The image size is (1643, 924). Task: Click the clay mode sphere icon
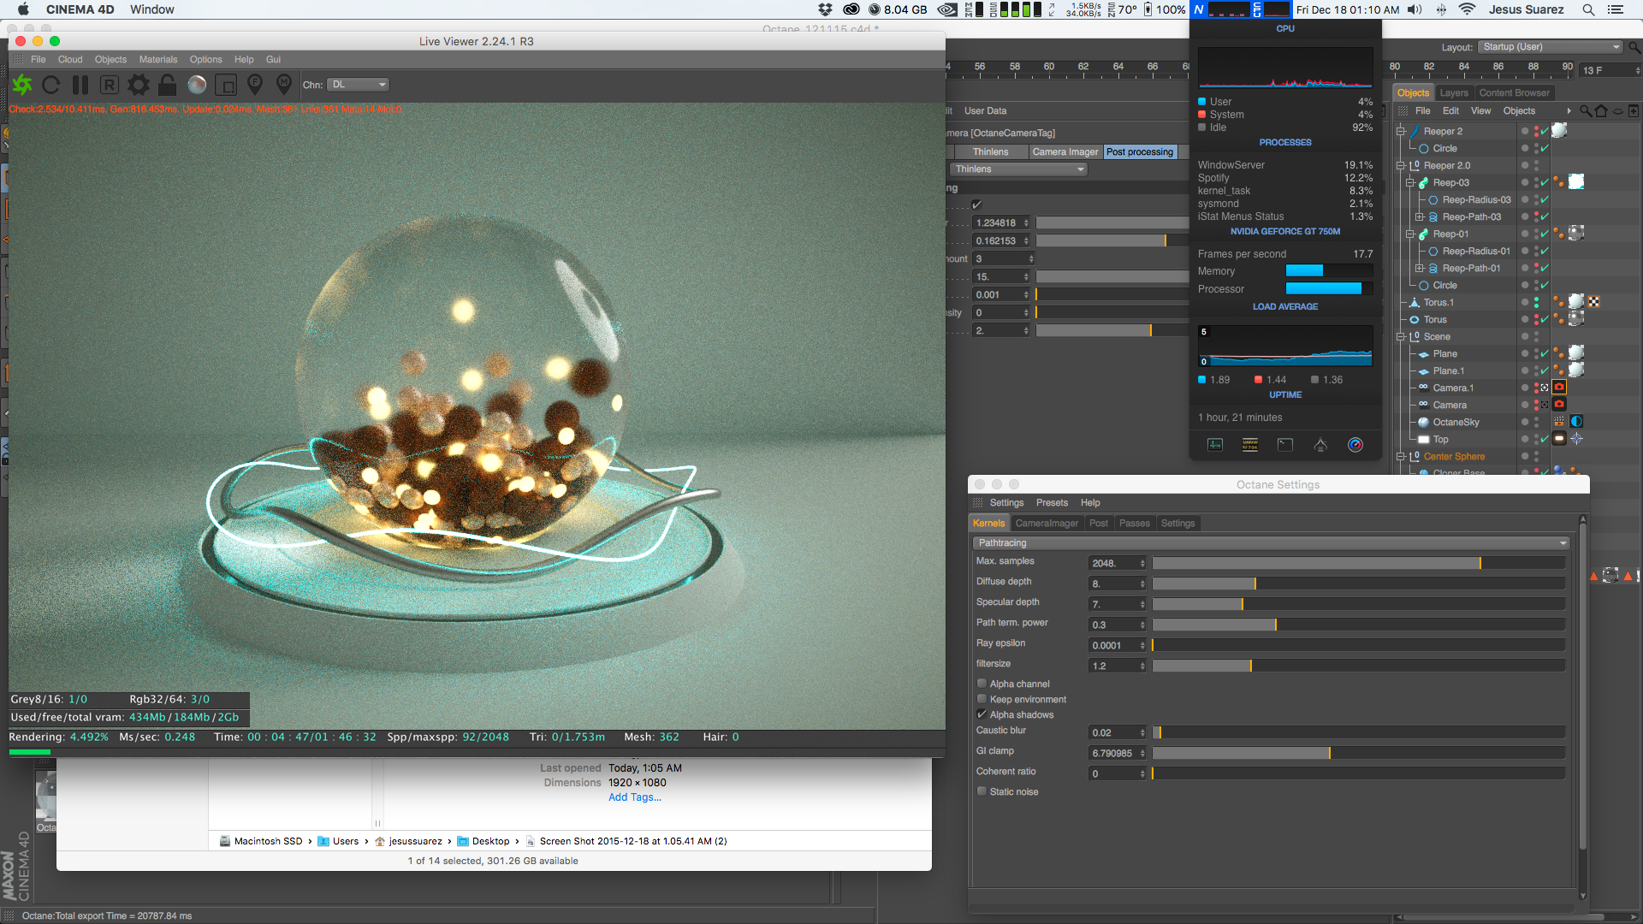197,85
